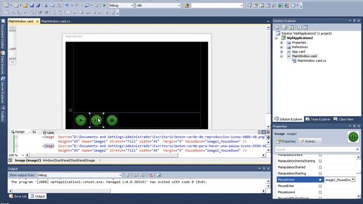Click the Open File folder icon

[x=25, y=6]
